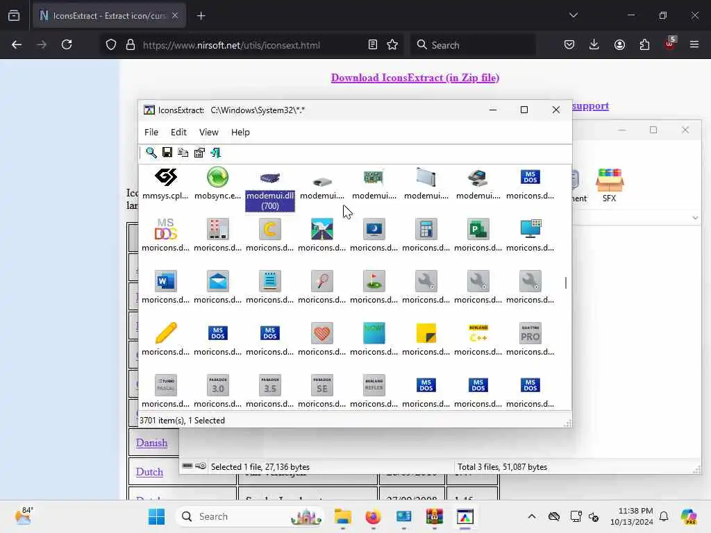Open the Firefox downloads panel
Image resolution: width=711 pixels, height=533 pixels.
[594, 44]
